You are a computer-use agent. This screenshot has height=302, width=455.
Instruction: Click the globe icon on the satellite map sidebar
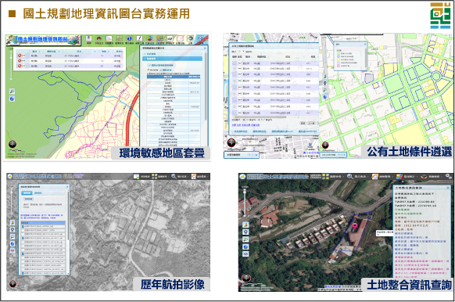tap(245, 246)
